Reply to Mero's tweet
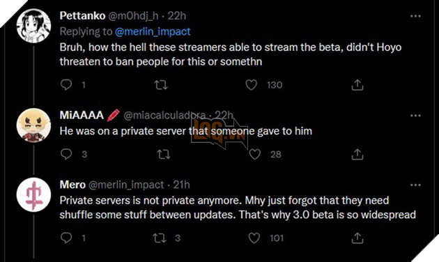 point(66,238)
